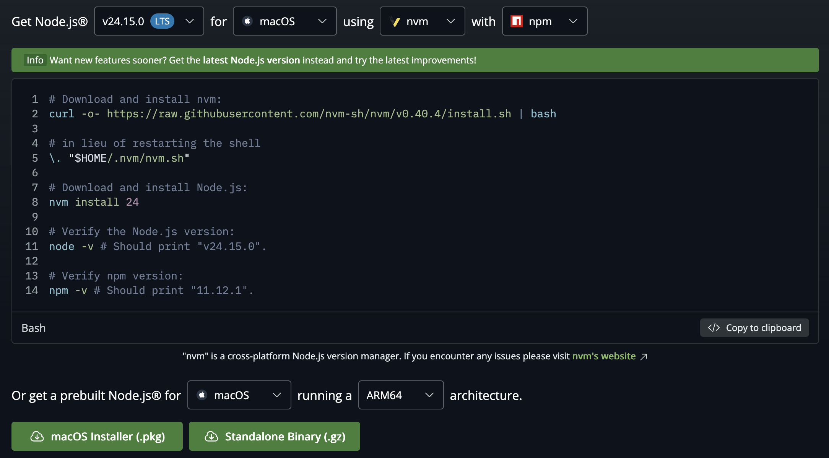Image resolution: width=829 pixels, height=458 pixels.
Task: Open the ARM64 architecture dropdown
Action: (401, 395)
